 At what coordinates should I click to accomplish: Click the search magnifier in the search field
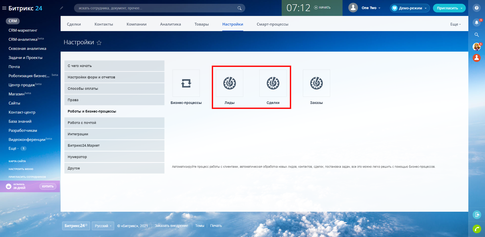point(239,8)
